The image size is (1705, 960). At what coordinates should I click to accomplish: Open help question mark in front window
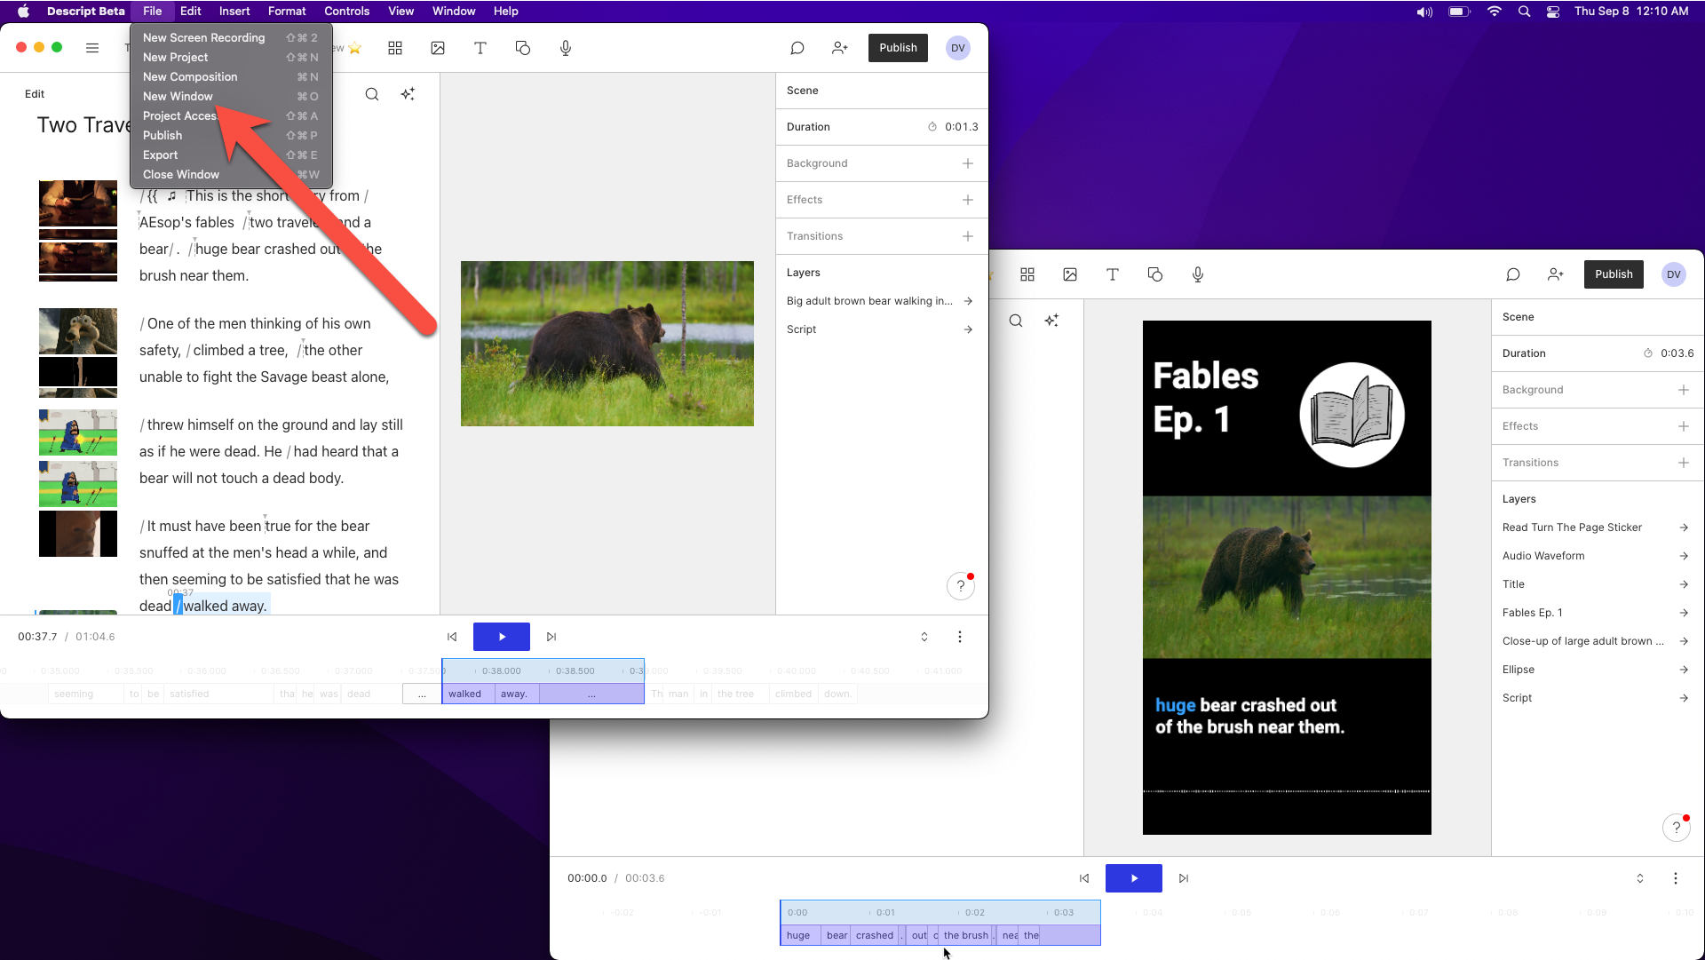click(x=961, y=586)
